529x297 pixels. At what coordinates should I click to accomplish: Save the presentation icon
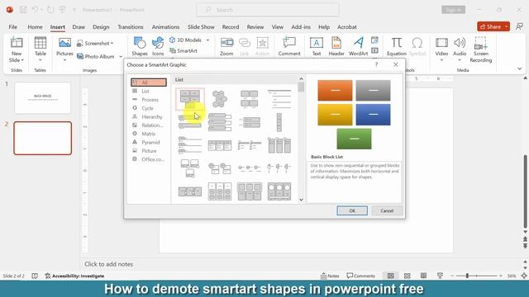click(23, 10)
